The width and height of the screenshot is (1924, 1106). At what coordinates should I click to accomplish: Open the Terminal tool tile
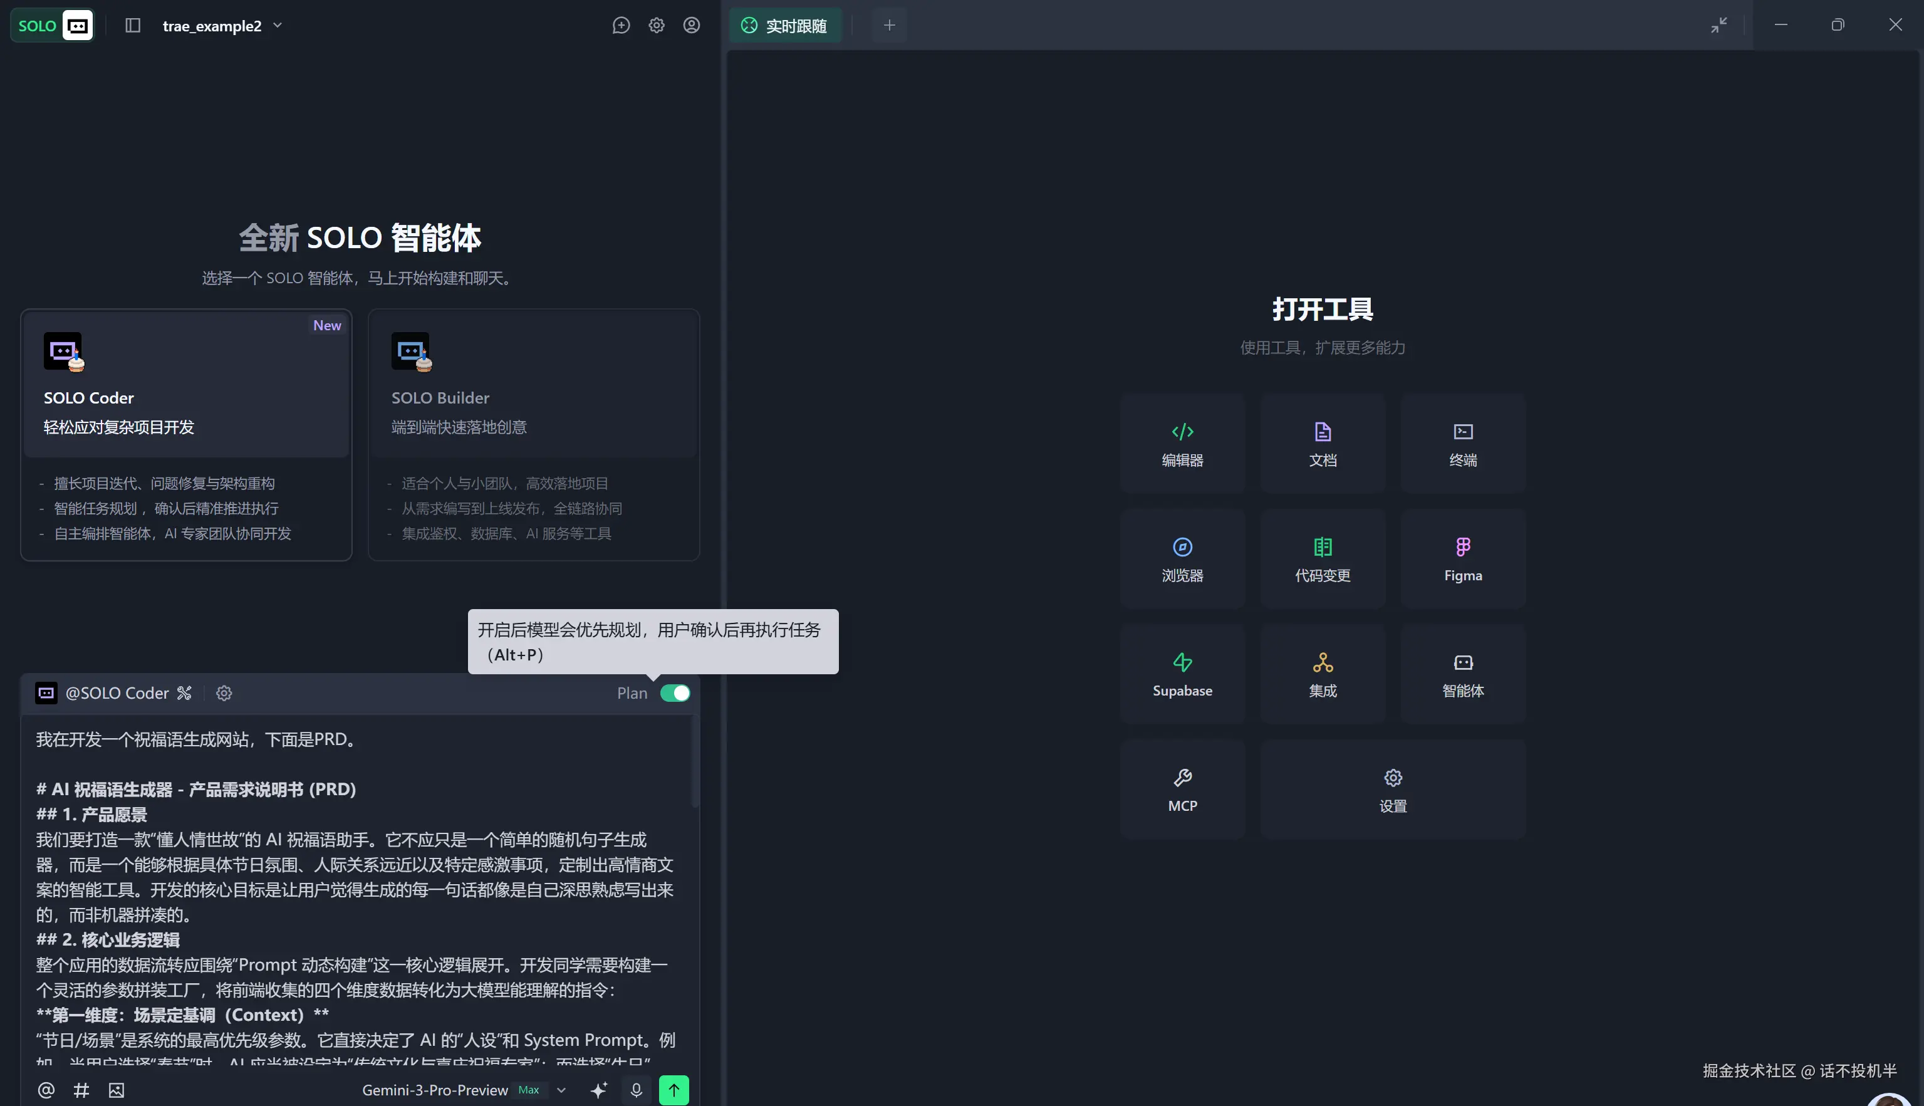(x=1462, y=444)
